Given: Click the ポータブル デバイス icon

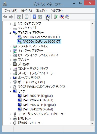Looking at the screenshot, I should pos(15,78).
